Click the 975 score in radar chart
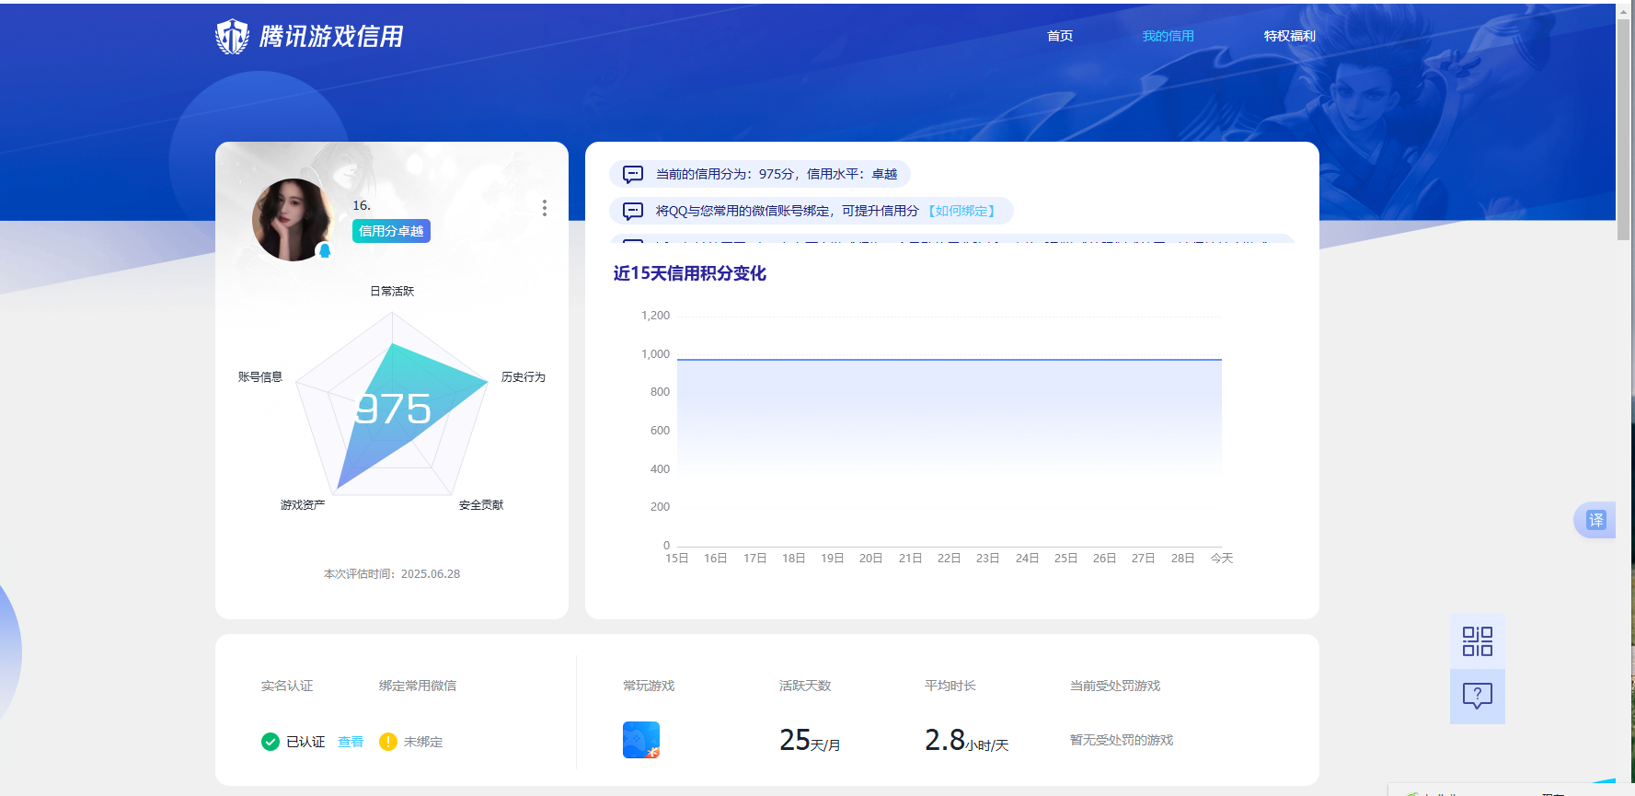Viewport: 1635px width, 796px height. point(393,409)
